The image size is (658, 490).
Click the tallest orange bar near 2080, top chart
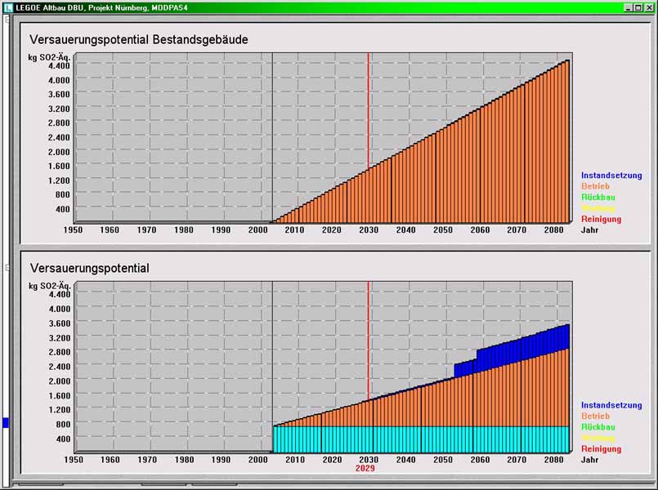pyautogui.click(x=564, y=139)
